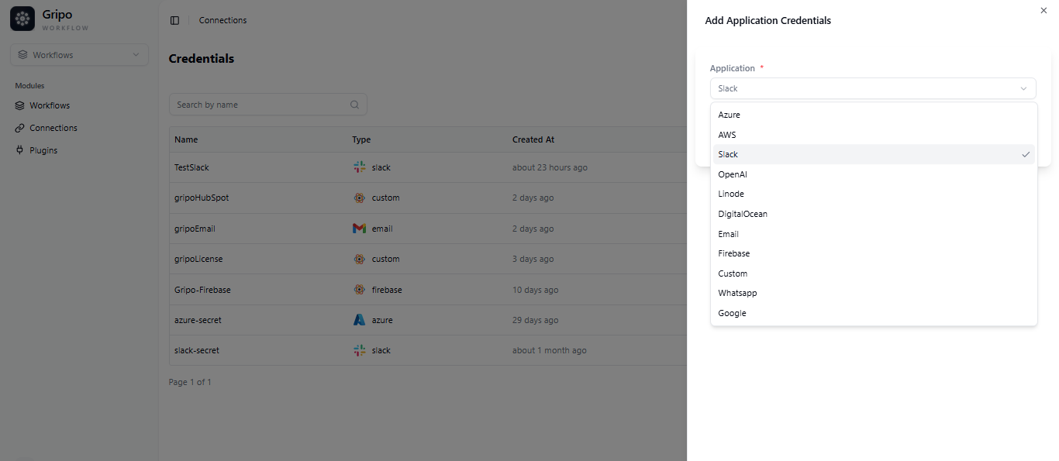Open Connections from the breadcrumb

pyautogui.click(x=222, y=20)
